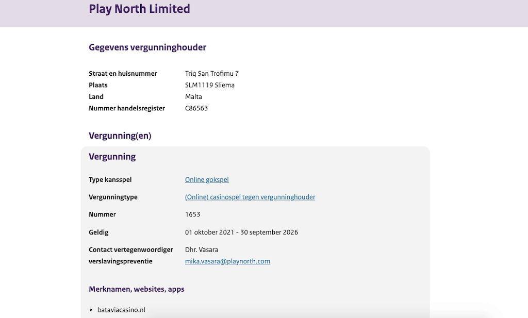Click the Geldig label

98,232
